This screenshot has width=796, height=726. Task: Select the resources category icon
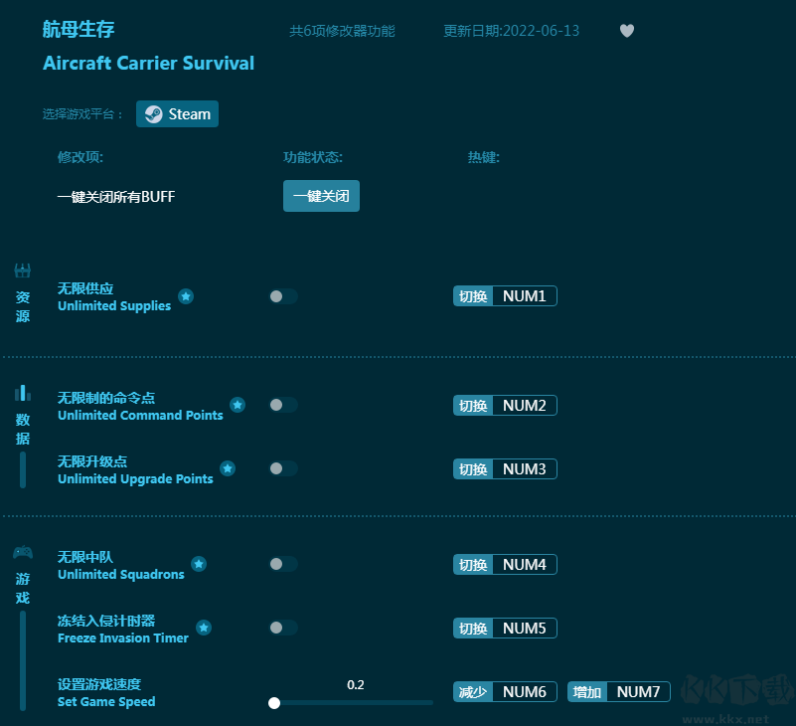tap(22, 271)
